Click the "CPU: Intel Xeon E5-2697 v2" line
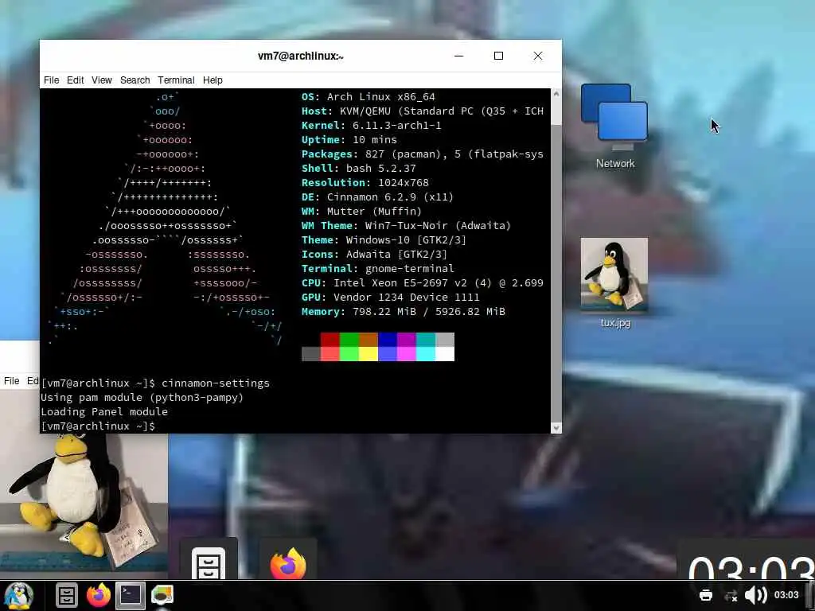The image size is (815, 611). tap(423, 283)
